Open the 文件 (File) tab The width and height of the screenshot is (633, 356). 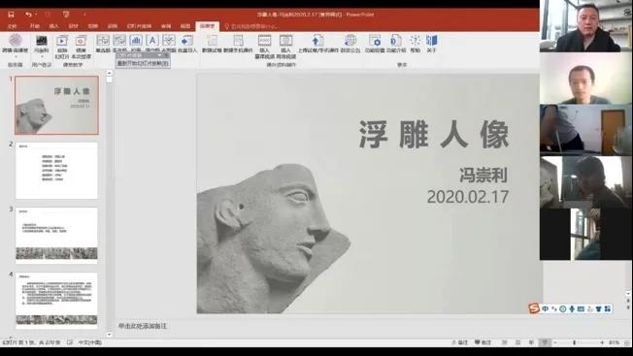pos(12,26)
